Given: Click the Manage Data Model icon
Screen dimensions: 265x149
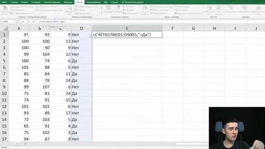Looking at the screenshot, I should (176, 13).
